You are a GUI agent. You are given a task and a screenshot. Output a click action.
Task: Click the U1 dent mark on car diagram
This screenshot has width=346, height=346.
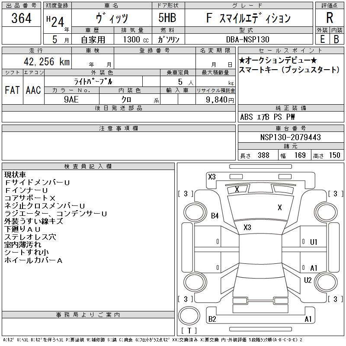(314, 242)
